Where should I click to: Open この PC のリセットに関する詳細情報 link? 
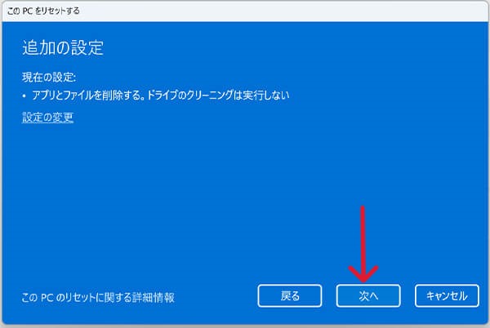pyautogui.click(x=98, y=298)
